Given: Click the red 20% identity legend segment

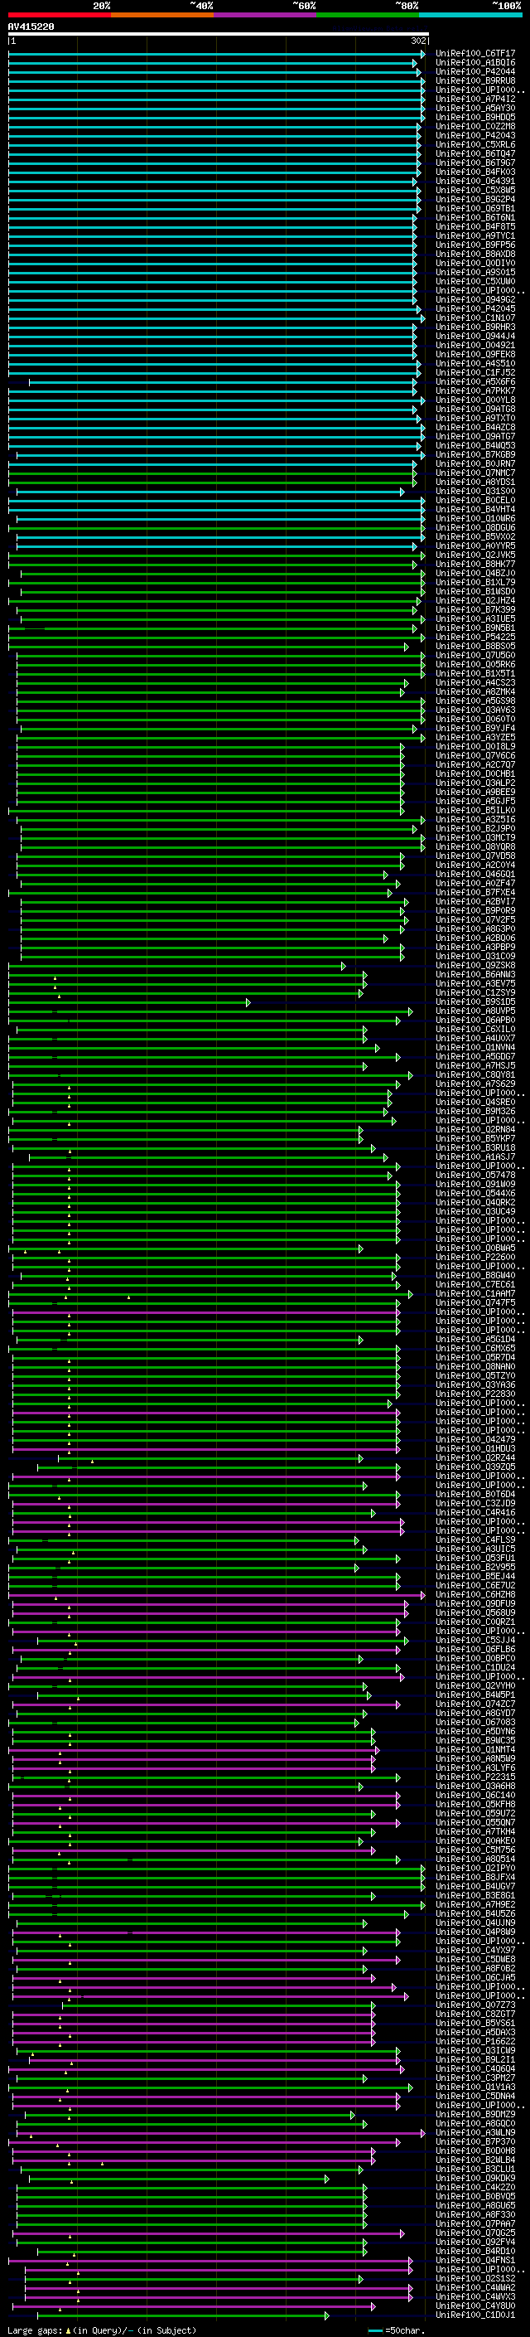Looking at the screenshot, I should pyautogui.click(x=59, y=16).
